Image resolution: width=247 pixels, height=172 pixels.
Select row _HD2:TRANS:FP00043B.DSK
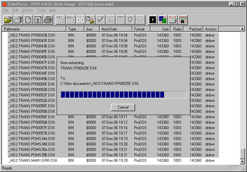click(113, 46)
